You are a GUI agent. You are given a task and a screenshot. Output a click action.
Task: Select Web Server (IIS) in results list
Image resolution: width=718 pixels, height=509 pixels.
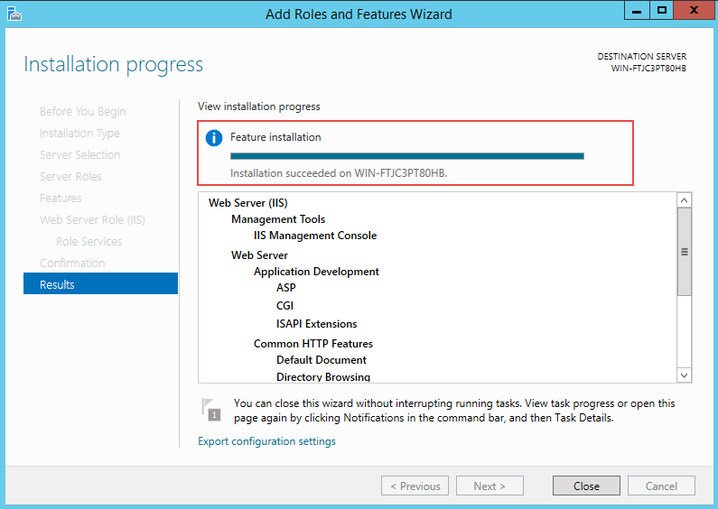pos(247,203)
